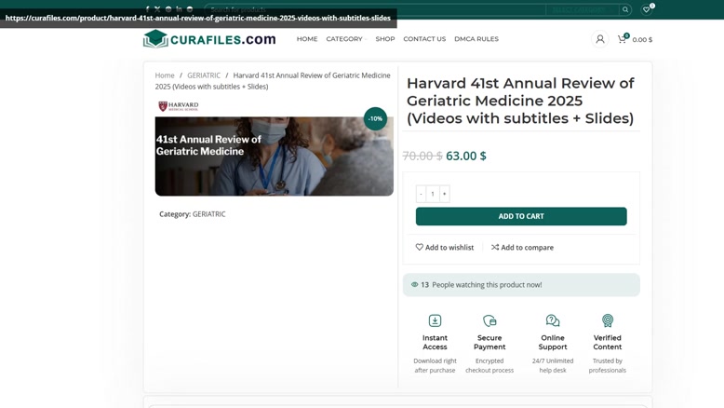This screenshot has height=408, width=724.
Task: Open the user account icon
Action: coord(600,39)
